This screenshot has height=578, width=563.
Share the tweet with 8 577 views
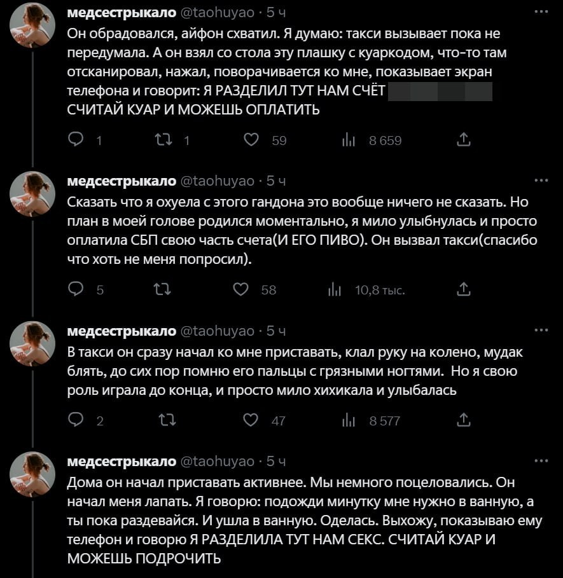464,420
